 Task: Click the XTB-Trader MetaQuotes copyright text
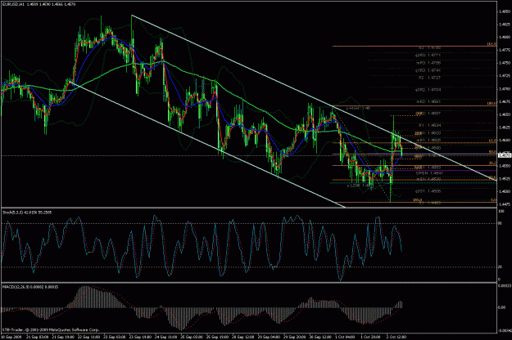point(50,330)
